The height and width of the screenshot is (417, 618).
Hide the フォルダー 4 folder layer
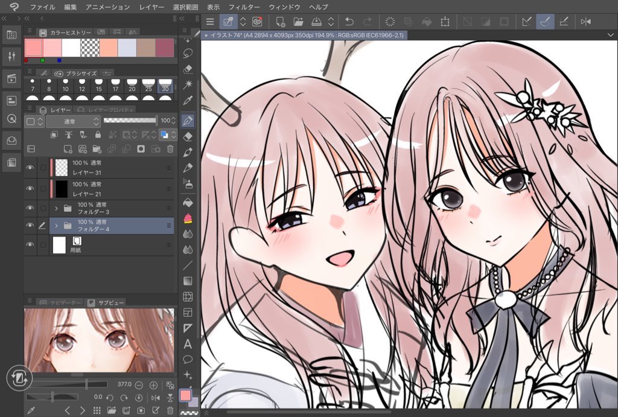30,225
